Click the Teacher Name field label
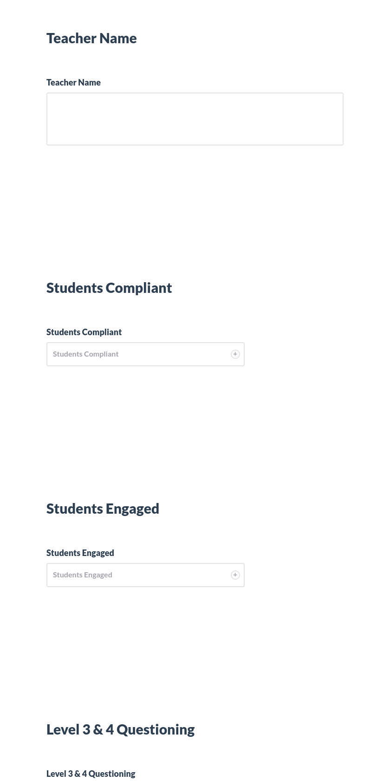Viewport: 390px width, 781px height. [x=73, y=82]
